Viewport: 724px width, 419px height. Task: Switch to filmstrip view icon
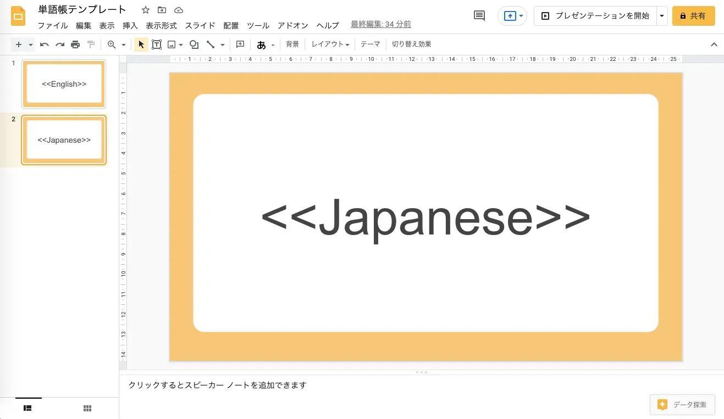pyautogui.click(x=28, y=408)
